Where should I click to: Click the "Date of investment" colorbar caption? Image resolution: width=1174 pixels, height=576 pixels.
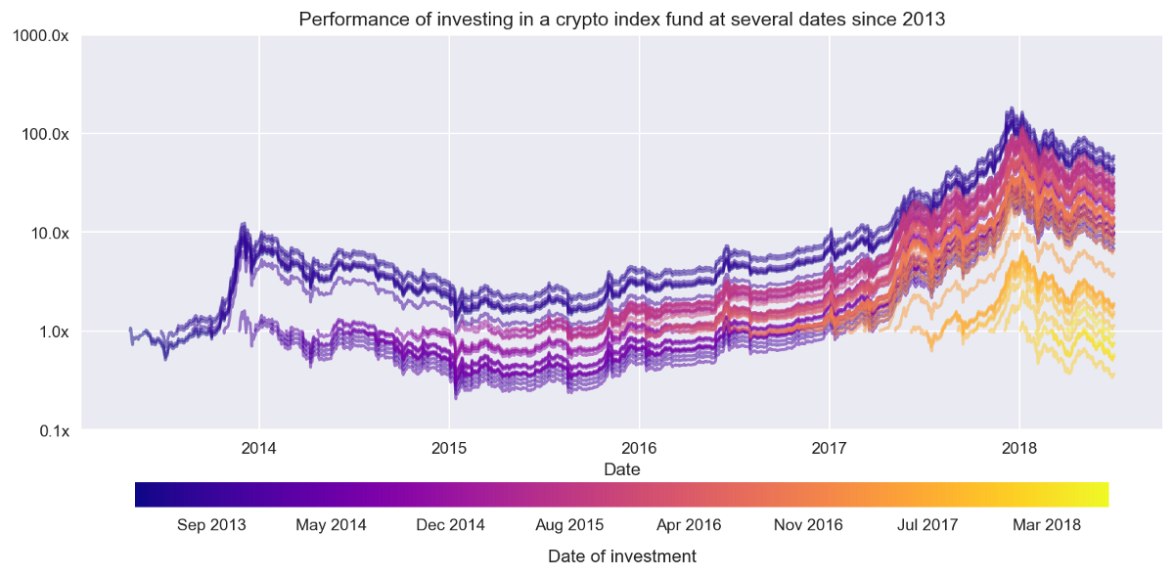click(x=622, y=556)
